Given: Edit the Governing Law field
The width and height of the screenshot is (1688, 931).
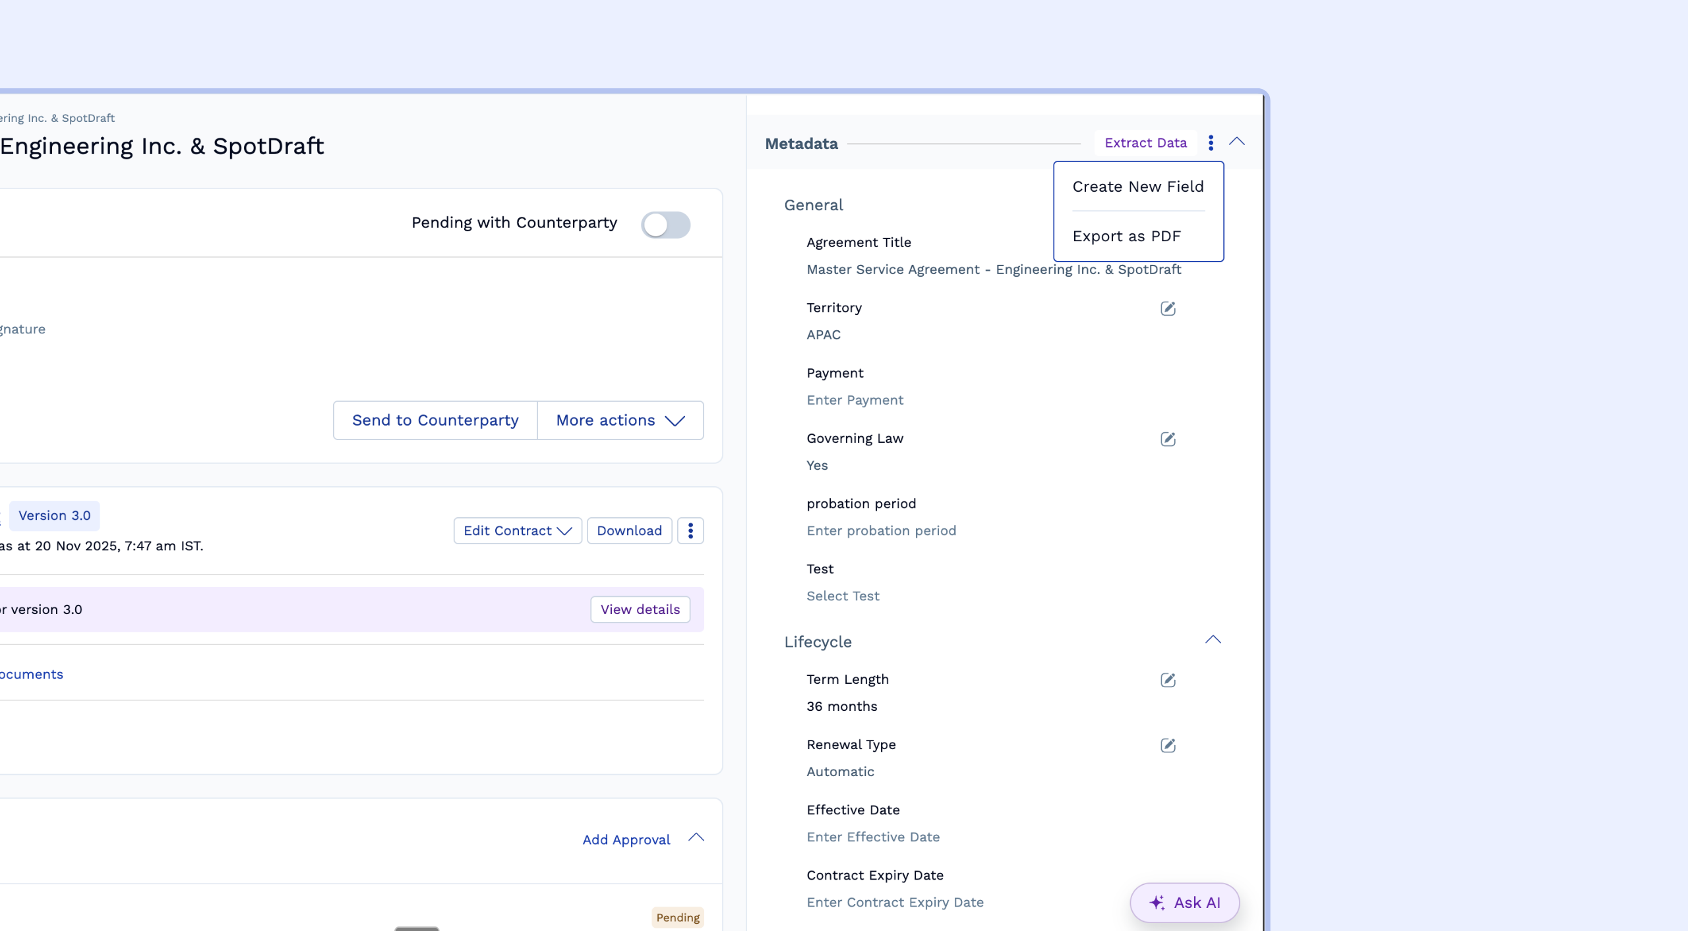Looking at the screenshot, I should 1168,439.
